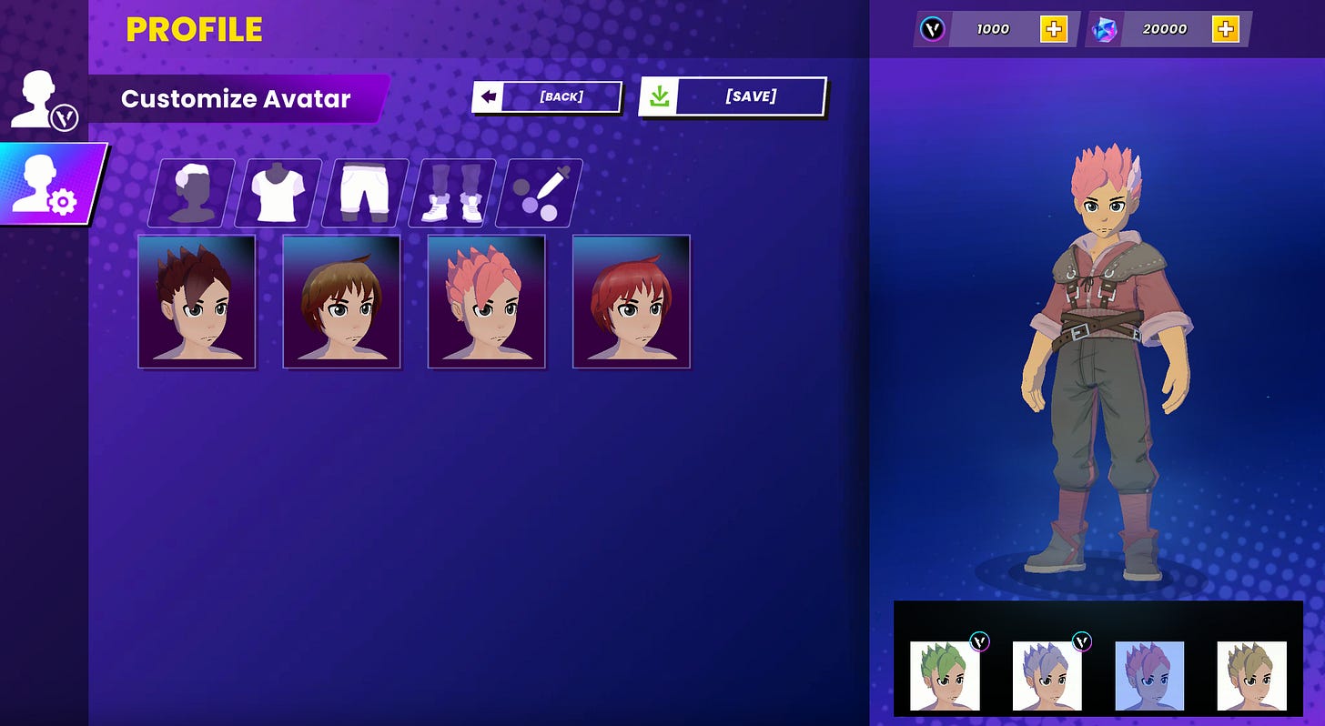Viewport: 1325px width, 726px height.
Task: Click the PROFILE title
Action: tap(194, 30)
